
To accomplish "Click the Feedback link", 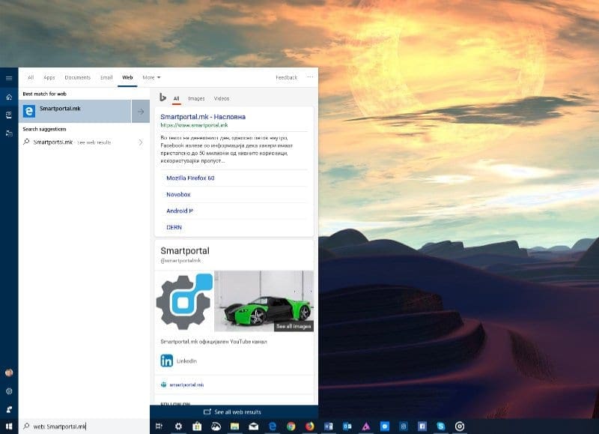I will (x=287, y=78).
